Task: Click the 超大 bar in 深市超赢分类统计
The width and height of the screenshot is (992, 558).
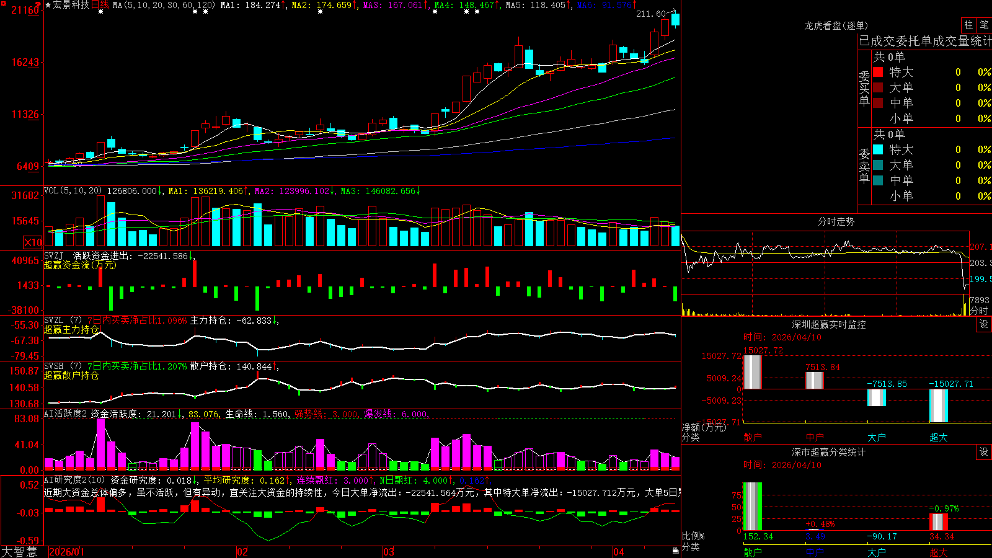Action: 939,522
